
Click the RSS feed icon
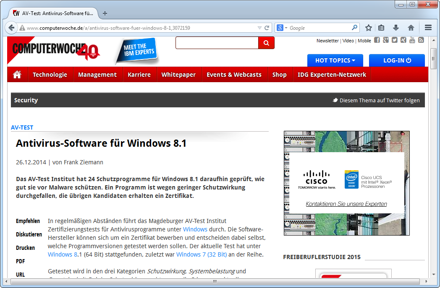(x=421, y=40)
